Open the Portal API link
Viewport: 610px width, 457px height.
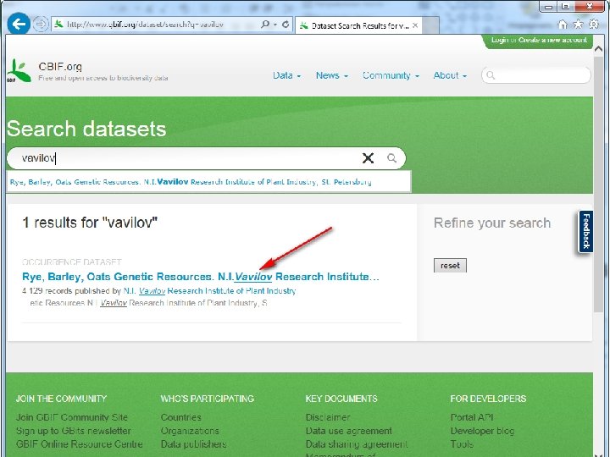tap(472, 417)
